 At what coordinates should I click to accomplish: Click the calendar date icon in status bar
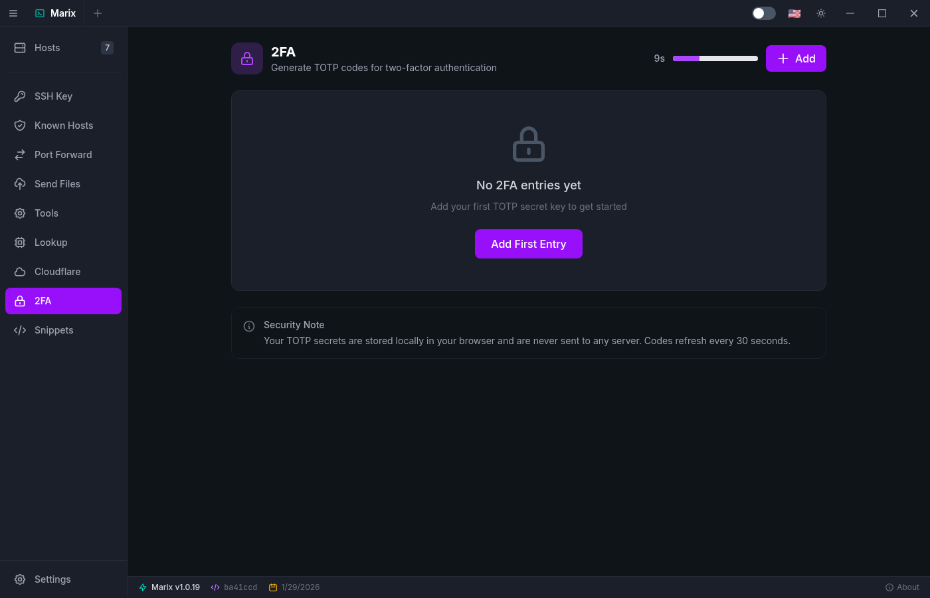[x=273, y=587]
